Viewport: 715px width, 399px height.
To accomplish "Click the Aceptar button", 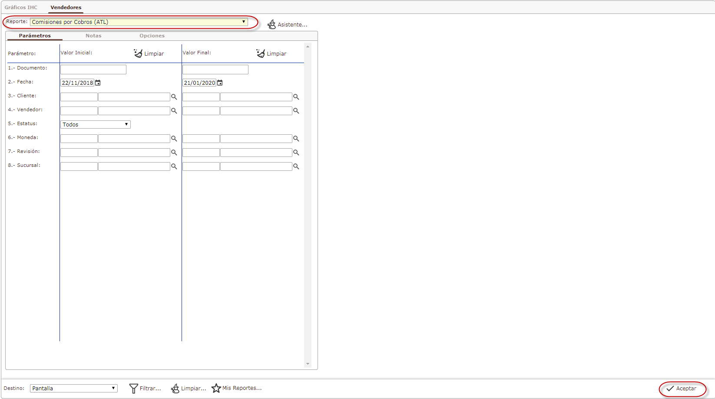I will 682,389.
